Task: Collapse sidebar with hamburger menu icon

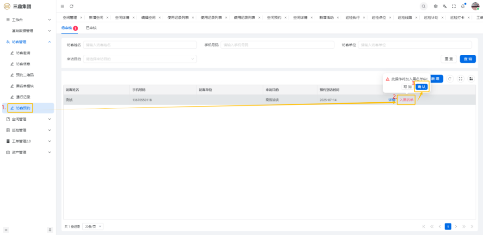Action: 62,6
